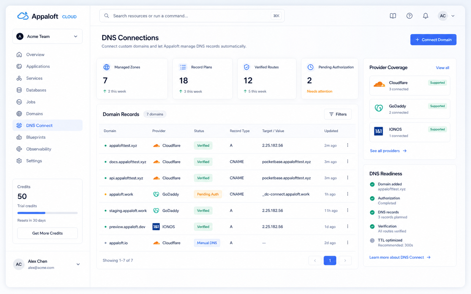Open row menu for preview.appaloft.dev
Viewport: 471px width, 294px height.
(x=347, y=226)
